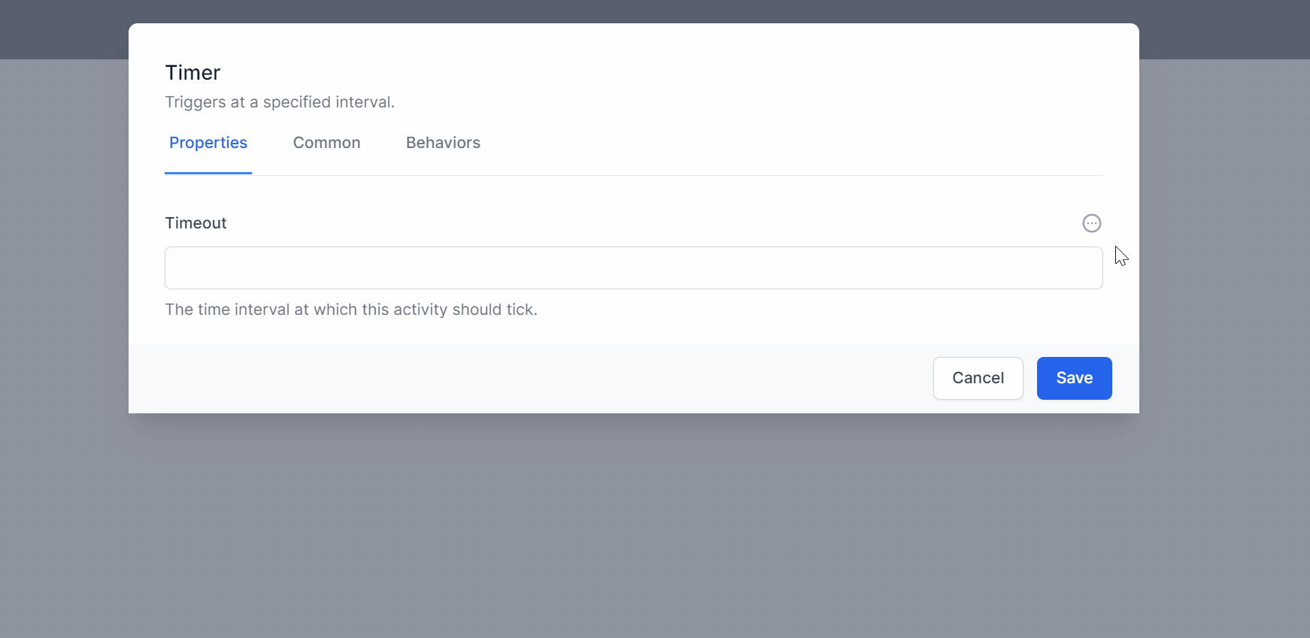The image size is (1310, 638).
Task: Click the Timeout field label
Action: 196,223
